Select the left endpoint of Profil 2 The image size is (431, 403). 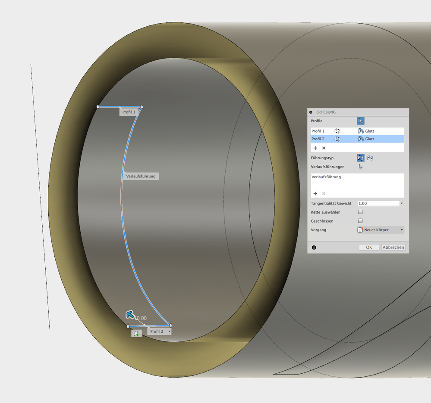[x=128, y=326]
